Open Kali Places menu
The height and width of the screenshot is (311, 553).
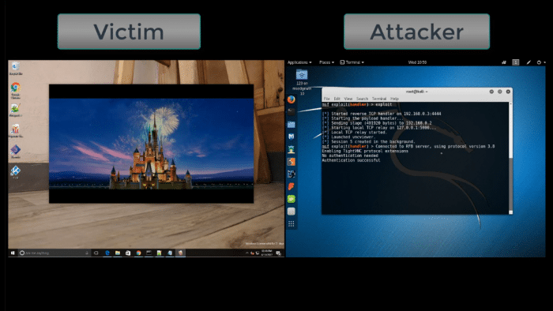coord(326,62)
